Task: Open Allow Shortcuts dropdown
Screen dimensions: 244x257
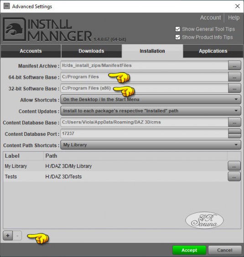Action: click(x=151, y=99)
